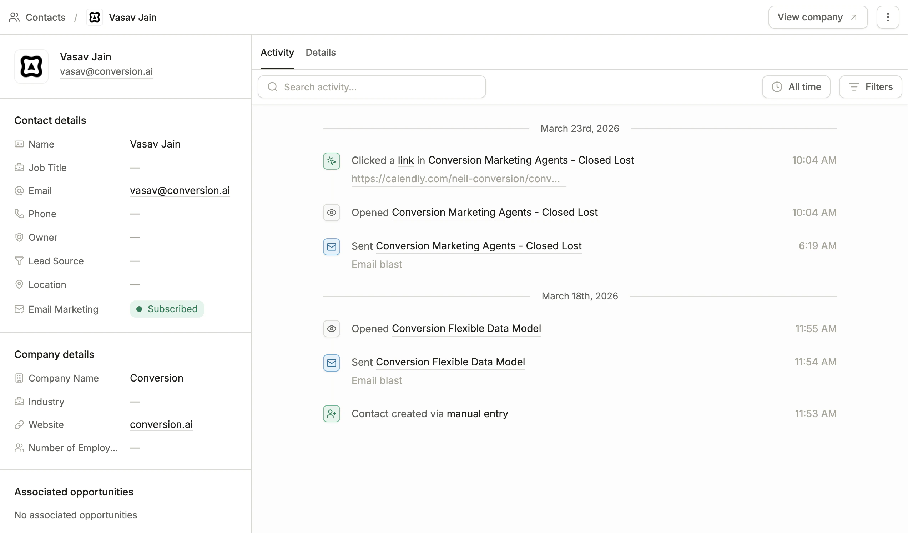Open the calendly.com link URL
908x533 pixels.
tap(455, 179)
